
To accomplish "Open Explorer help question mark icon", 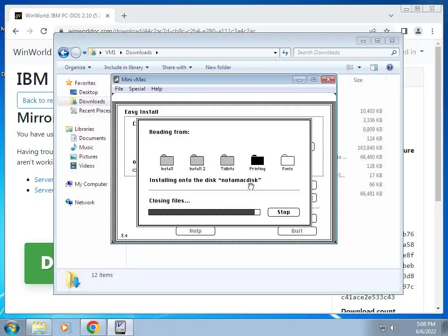I will (390, 67).
